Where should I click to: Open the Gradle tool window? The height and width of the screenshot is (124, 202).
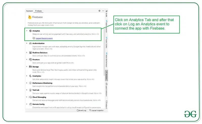pyautogui.click(x=107, y=14)
